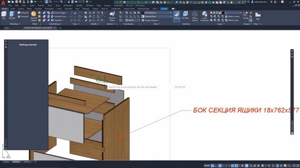Expand the Modify panel
Image resolution: width=300 pixels, height=168 pixels.
click(95, 24)
